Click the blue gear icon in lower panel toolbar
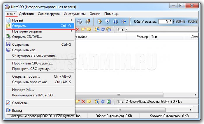The height and width of the screenshot is (124, 204). (103, 102)
